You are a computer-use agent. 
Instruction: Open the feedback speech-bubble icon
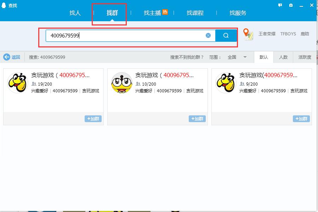pyautogui.click(x=280, y=5)
